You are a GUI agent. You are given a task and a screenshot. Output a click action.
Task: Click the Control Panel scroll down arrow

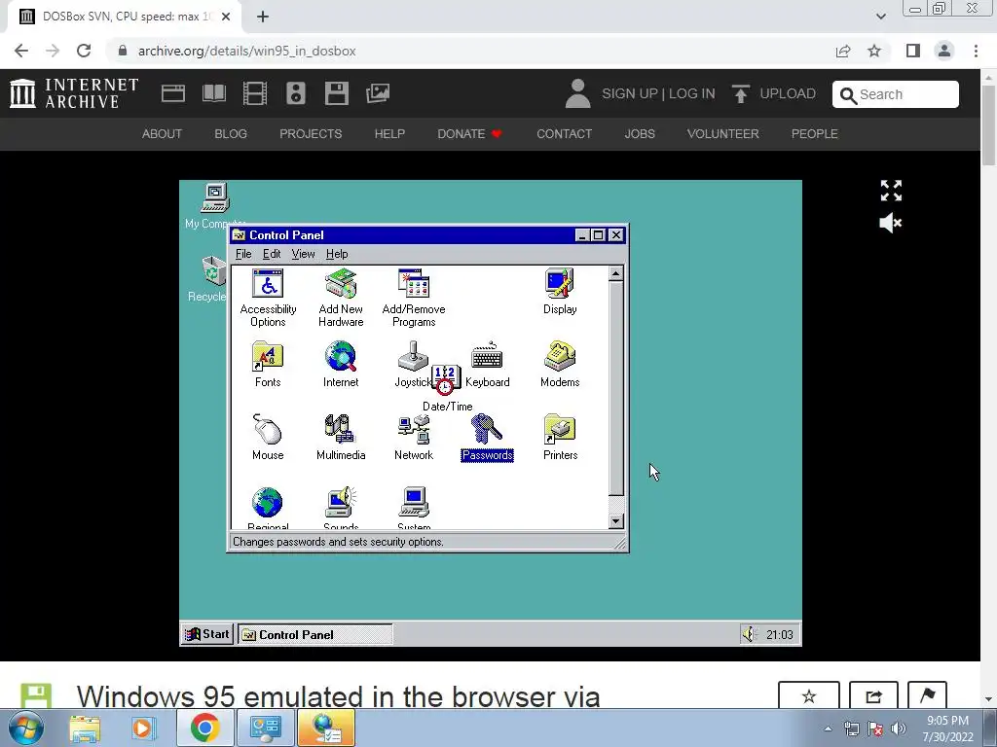(615, 521)
